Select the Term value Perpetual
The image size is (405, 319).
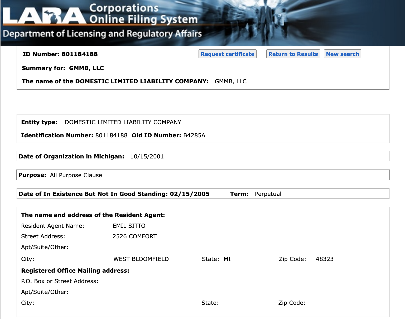(268, 194)
